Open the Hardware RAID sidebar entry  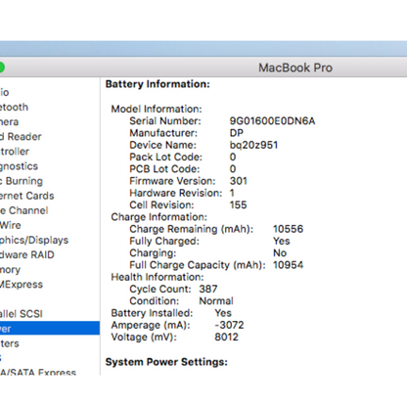pos(27,254)
